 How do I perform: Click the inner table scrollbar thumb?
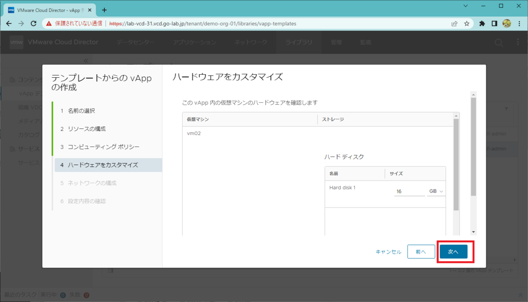456,165
